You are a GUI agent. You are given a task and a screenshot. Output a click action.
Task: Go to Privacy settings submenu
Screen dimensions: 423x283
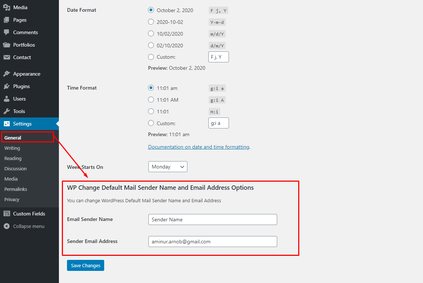[x=12, y=199]
